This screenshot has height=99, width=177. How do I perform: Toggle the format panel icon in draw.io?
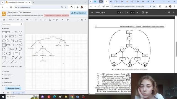coord(82,20)
